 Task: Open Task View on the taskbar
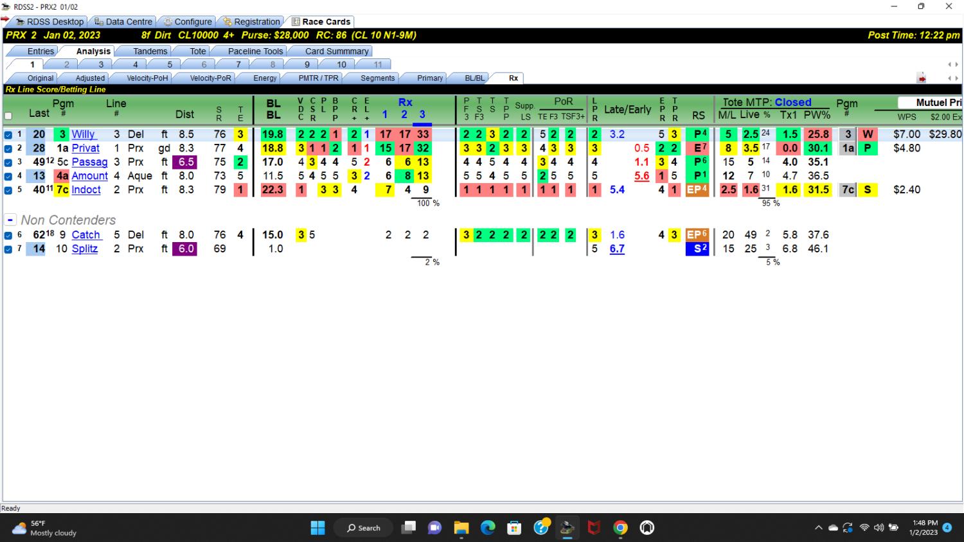408,528
